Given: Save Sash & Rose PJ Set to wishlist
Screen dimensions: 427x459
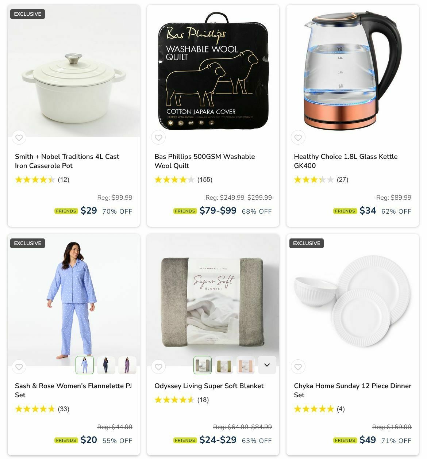Looking at the screenshot, I should (x=19, y=367).
